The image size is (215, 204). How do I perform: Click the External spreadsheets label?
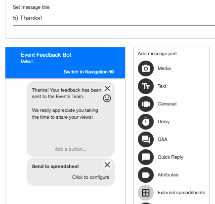coord(181,193)
